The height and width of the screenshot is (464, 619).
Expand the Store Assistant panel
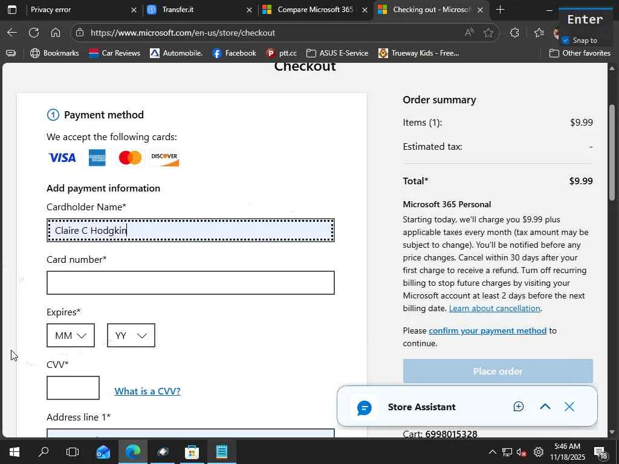click(x=545, y=407)
